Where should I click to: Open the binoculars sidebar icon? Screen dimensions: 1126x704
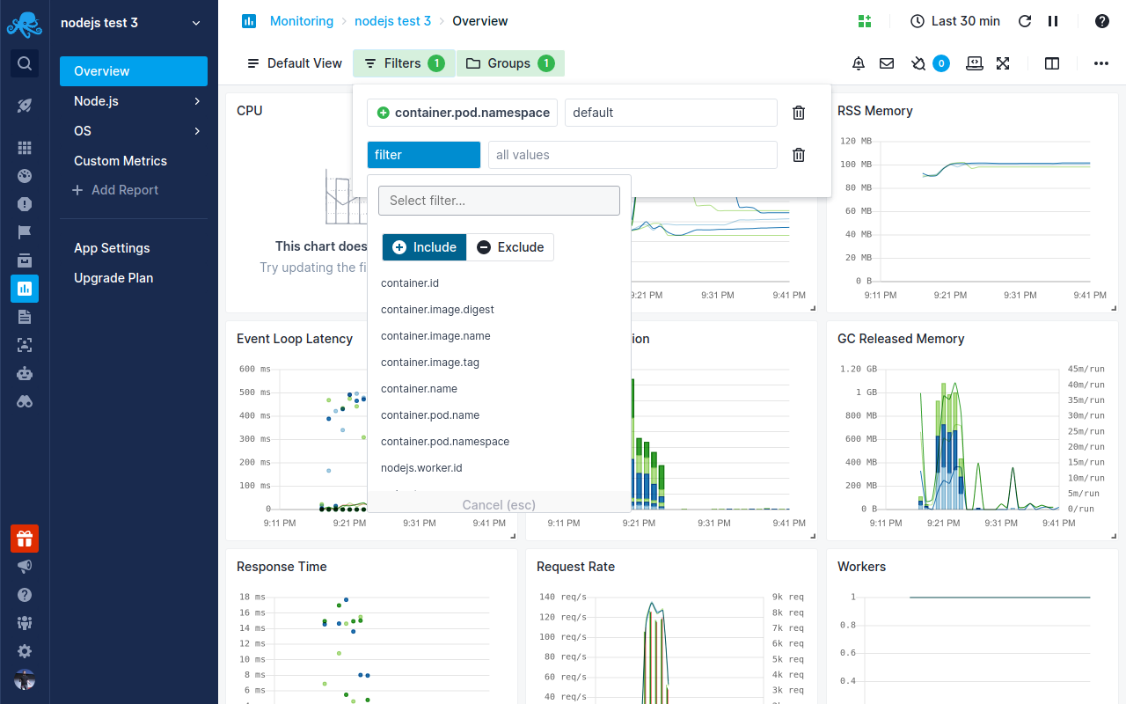pos(25,401)
